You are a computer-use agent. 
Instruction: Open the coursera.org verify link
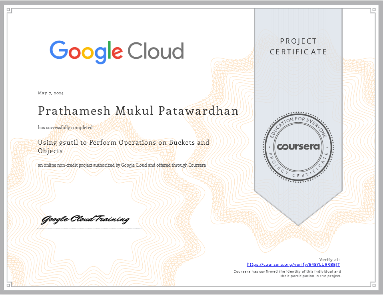click(293, 265)
